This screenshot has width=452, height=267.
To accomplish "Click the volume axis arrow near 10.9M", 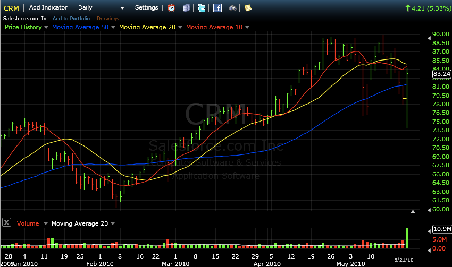I will [429, 231].
